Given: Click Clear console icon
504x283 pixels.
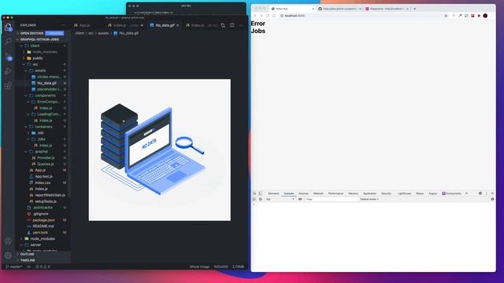Looking at the screenshot, I should (x=261, y=199).
